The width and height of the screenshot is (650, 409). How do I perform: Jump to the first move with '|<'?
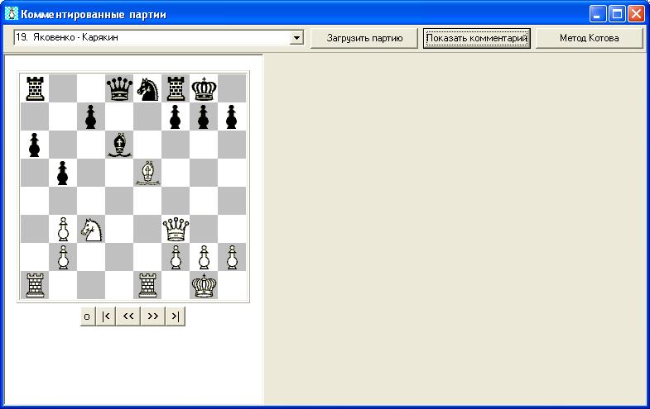coord(106,316)
